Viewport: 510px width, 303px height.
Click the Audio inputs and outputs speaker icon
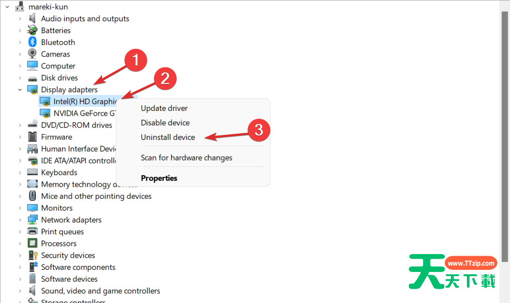(33, 18)
